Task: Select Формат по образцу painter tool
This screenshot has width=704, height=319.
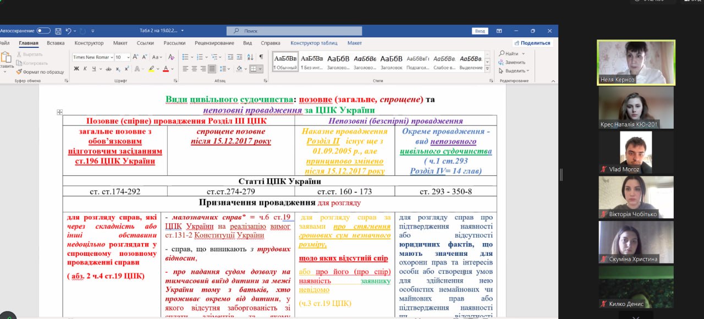Action: click(x=40, y=71)
